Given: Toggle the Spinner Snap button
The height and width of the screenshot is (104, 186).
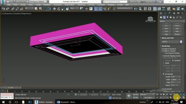Looking at the screenshot, I should (109, 9).
